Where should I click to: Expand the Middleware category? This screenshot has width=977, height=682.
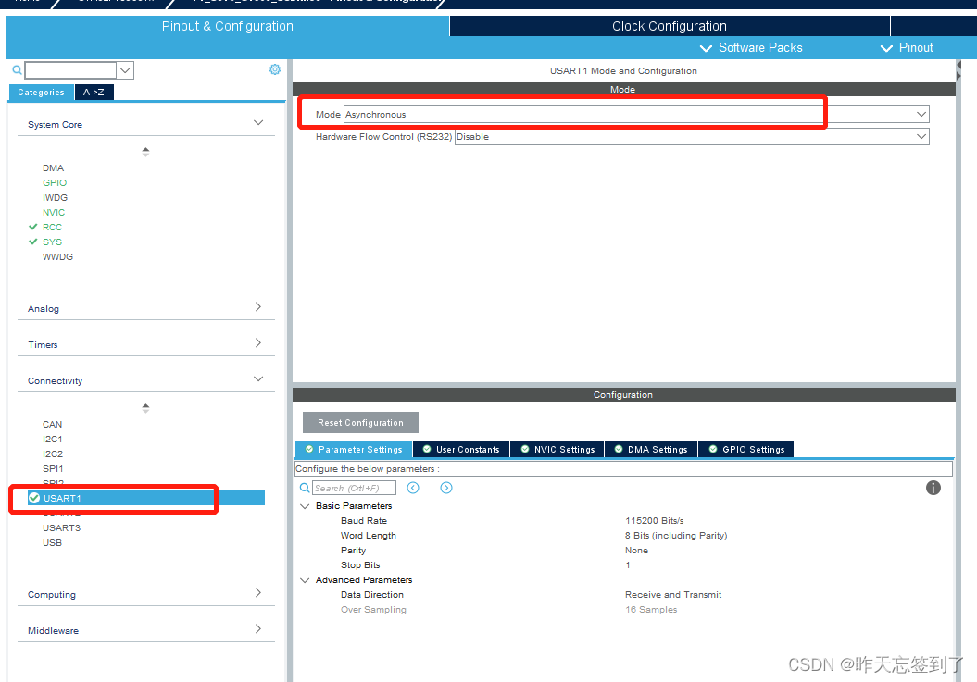258,628
